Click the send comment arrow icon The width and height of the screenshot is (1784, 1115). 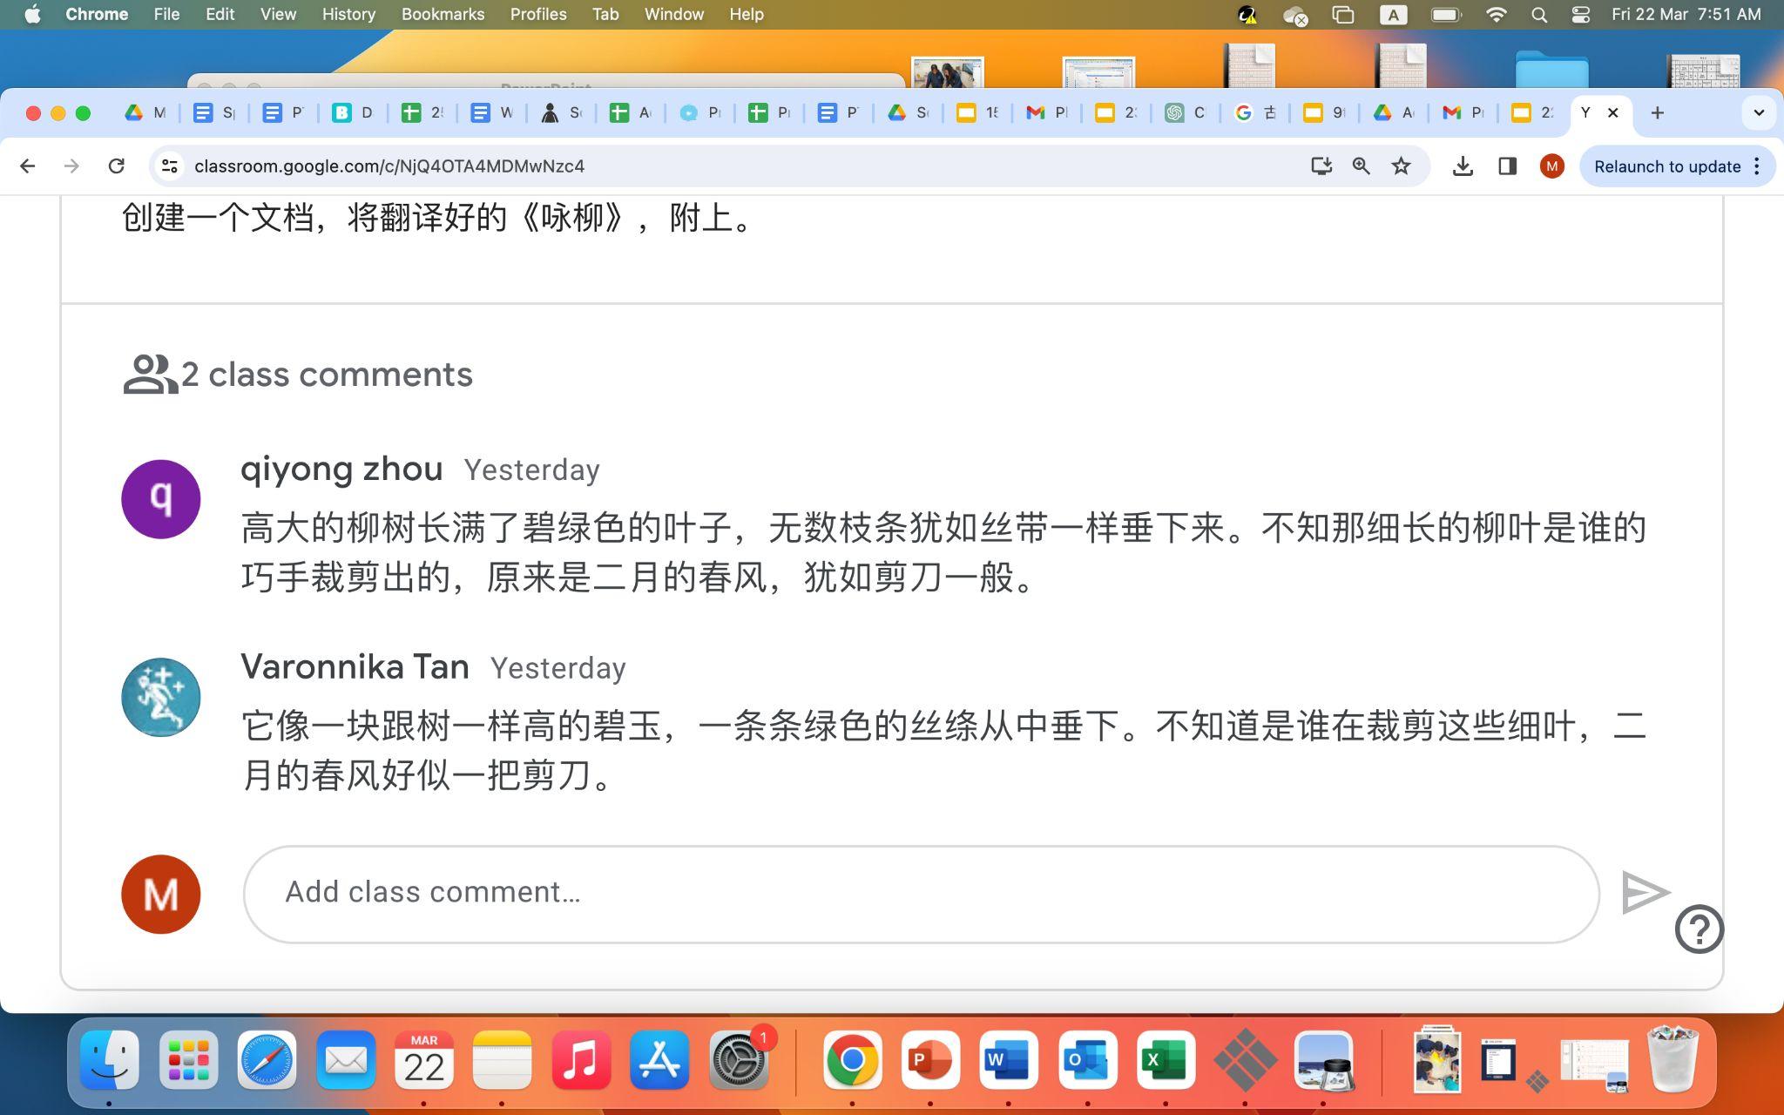pyautogui.click(x=1645, y=893)
